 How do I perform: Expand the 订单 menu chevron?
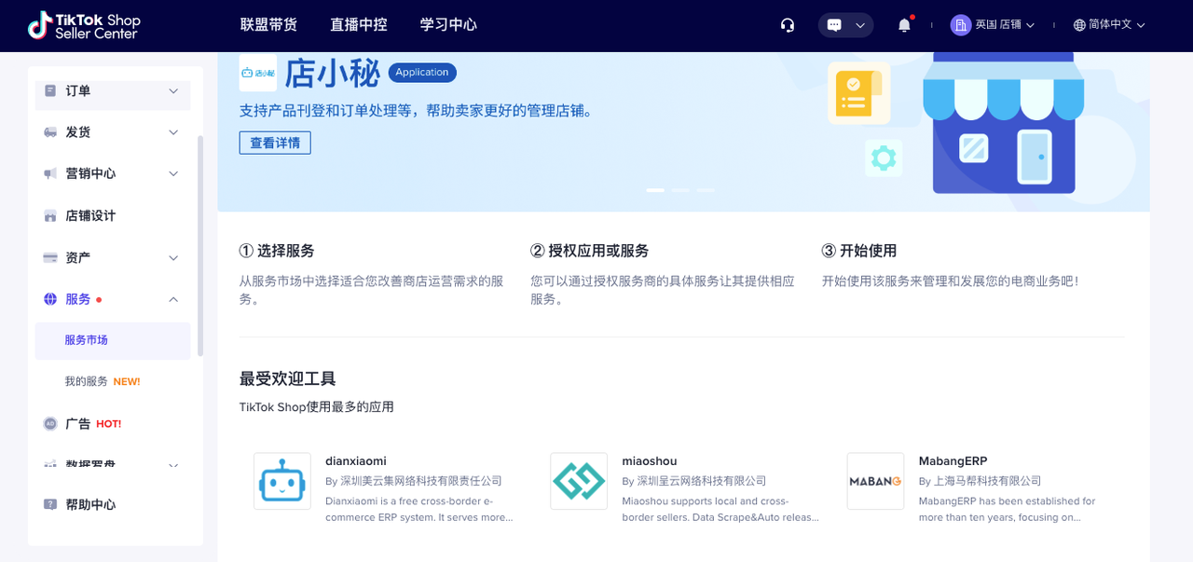coord(173,90)
